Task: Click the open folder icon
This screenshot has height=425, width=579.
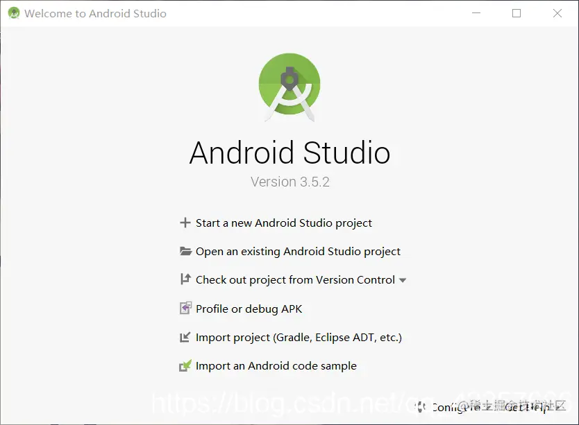Action: click(185, 251)
